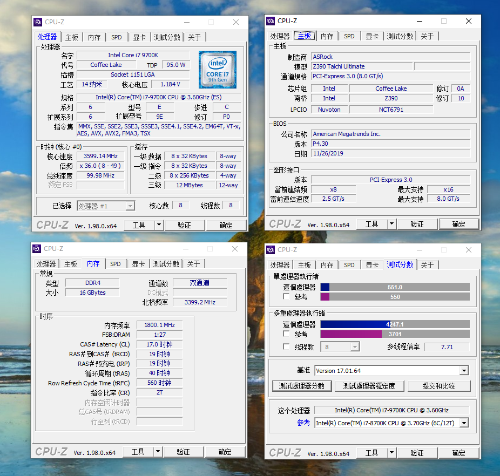Click the manufacturer ASRock value
Screen dimensions: 500x476
click(390, 57)
